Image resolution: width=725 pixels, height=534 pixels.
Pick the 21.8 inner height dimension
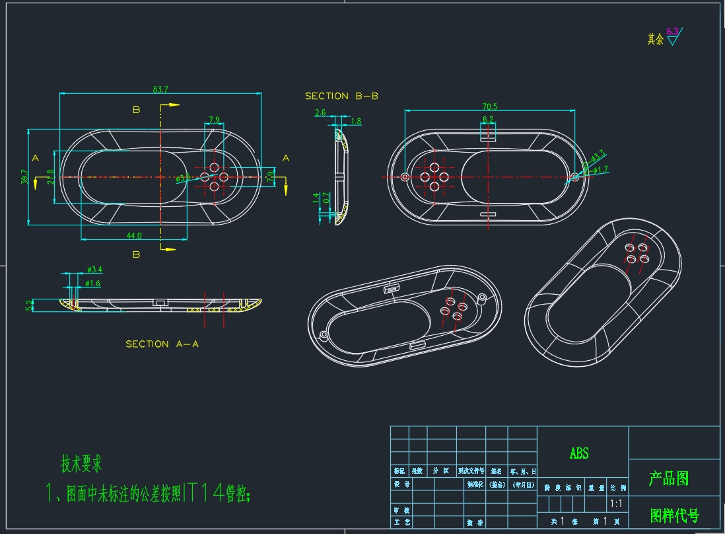50,176
